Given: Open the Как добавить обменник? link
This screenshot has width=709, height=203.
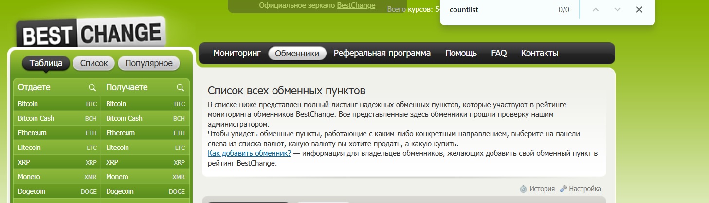Looking at the screenshot, I should coord(249,153).
